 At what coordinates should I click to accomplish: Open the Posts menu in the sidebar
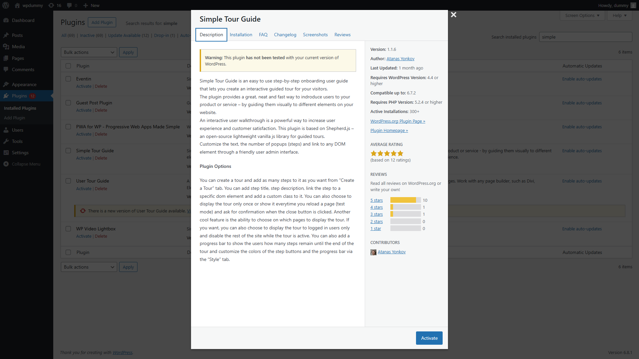tap(27, 35)
